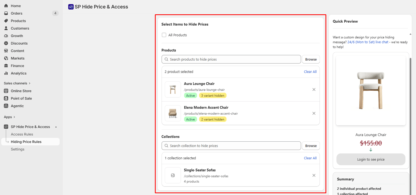
Task: Click the /products/aura-lounge-chair path text
Action: [x=204, y=90]
